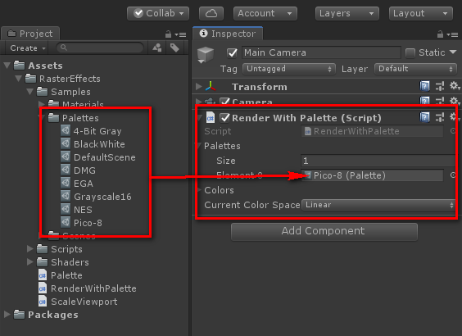Toggle Render With Palette script checkbox
The width and height of the screenshot is (462, 336).
pyautogui.click(x=224, y=118)
